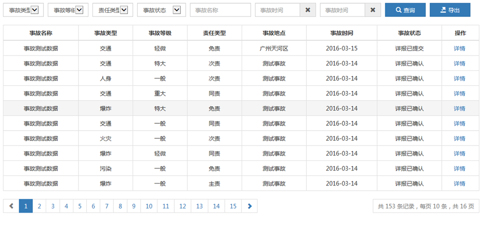Screen dimensions: 483x247
Task: Open the 事故等级 filter dropdown
Action: [68, 10]
